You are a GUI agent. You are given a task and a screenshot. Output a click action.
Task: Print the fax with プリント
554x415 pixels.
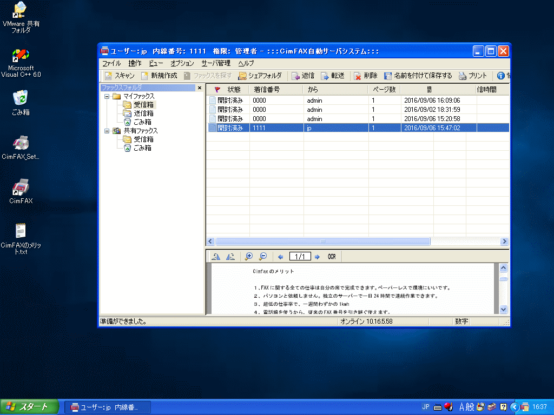(x=473, y=76)
